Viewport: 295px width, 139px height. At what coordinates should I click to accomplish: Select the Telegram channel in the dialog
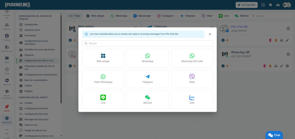(x=147, y=79)
